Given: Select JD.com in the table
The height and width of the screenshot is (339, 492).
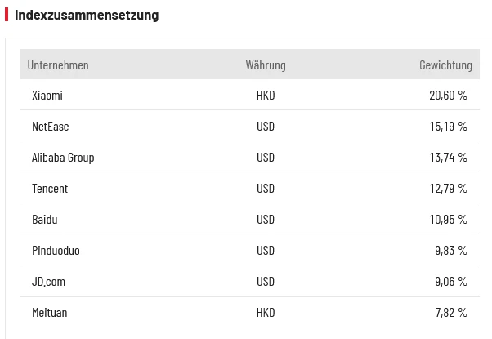Looking at the screenshot, I should (x=48, y=282).
